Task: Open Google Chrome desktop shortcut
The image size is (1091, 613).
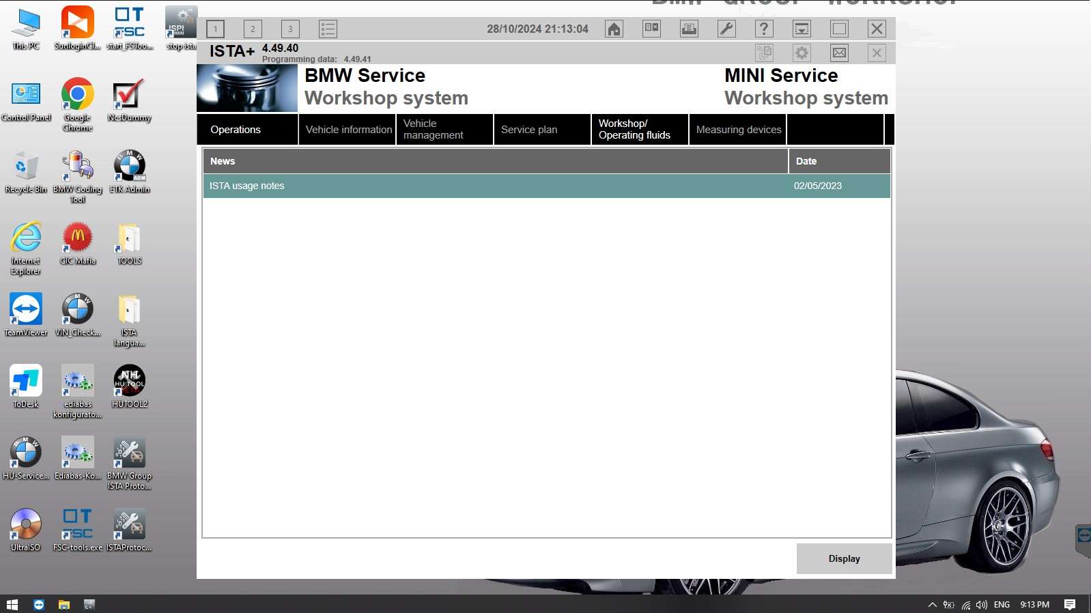Action: 78,104
